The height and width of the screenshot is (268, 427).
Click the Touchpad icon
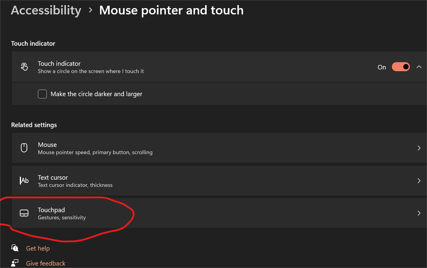point(24,213)
